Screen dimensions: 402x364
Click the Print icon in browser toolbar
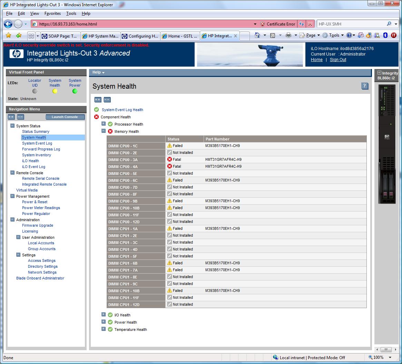(x=288, y=36)
